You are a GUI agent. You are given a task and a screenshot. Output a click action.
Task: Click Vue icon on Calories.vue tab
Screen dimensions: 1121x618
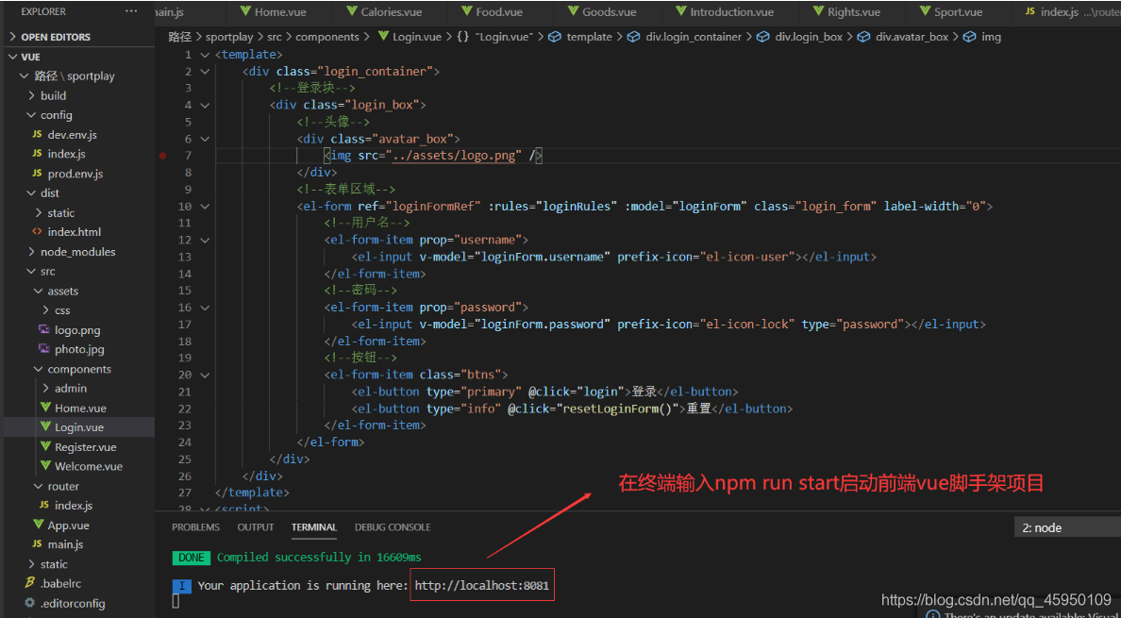pos(352,11)
